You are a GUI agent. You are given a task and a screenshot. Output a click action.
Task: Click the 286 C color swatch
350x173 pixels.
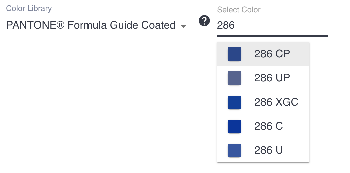pyautogui.click(x=234, y=126)
